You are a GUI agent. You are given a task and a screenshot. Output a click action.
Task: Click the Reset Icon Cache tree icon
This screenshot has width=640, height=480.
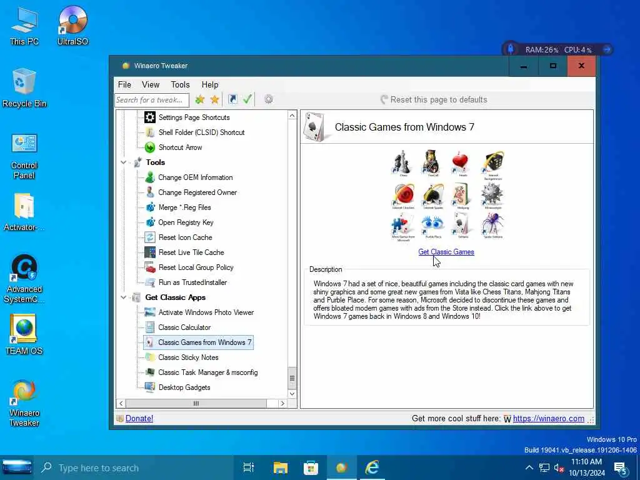point(150,237)
